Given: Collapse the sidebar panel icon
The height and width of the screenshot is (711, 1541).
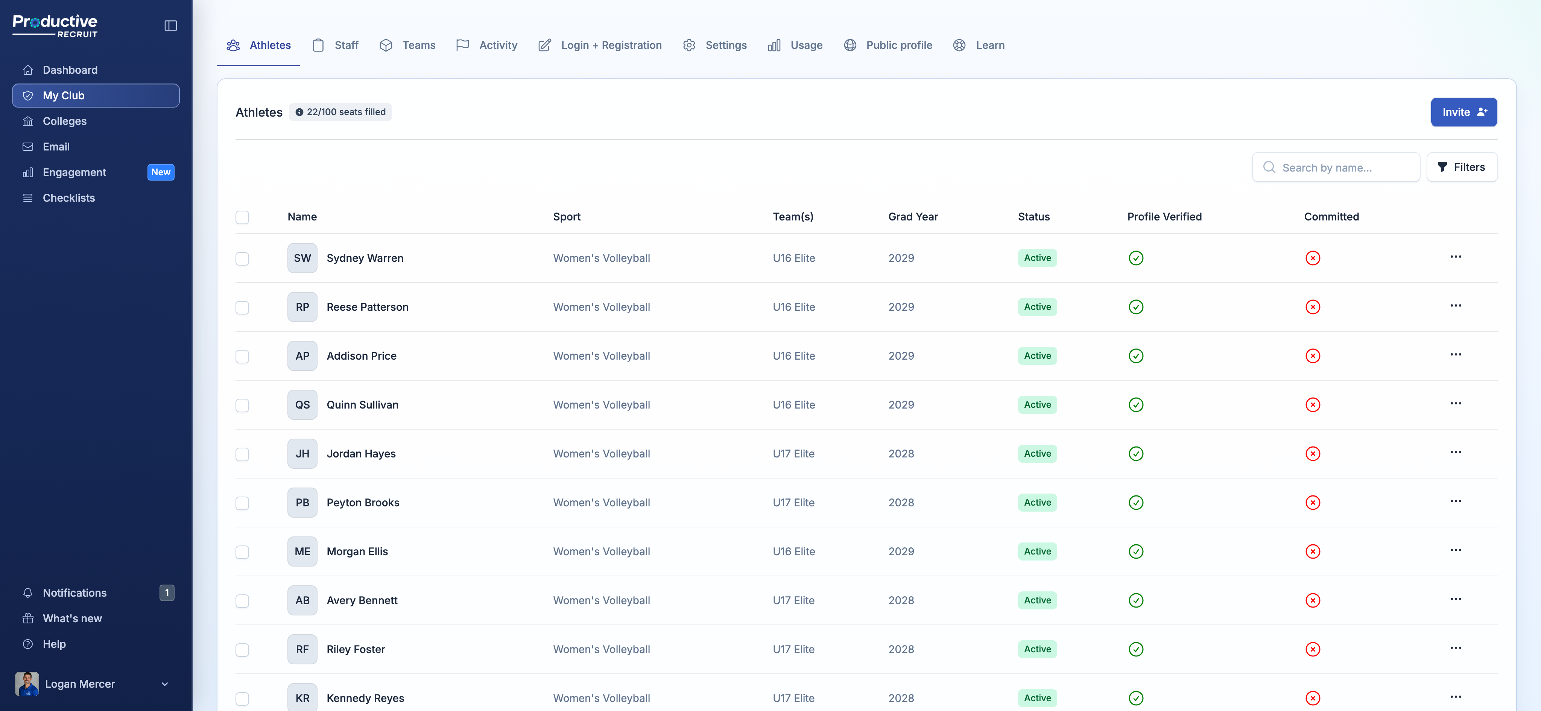Looking at the screenshot, I should click(170, 26).
